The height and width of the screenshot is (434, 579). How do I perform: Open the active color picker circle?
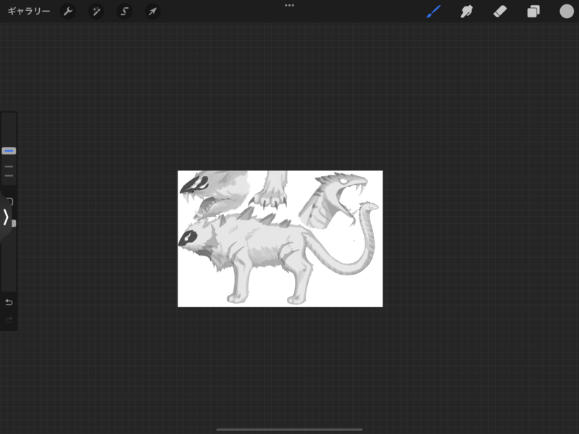567,12
